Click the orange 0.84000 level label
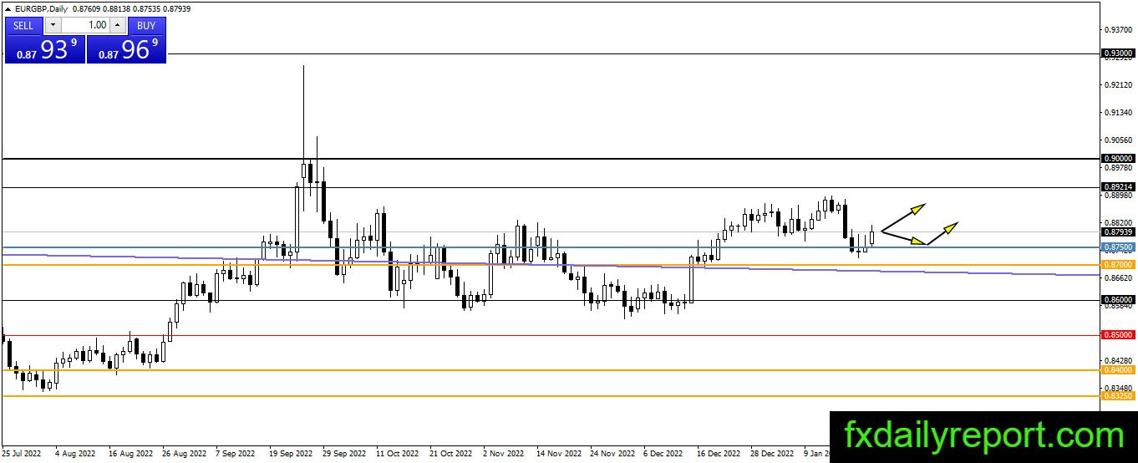 pyautogui.click(x=1118, y=370)
